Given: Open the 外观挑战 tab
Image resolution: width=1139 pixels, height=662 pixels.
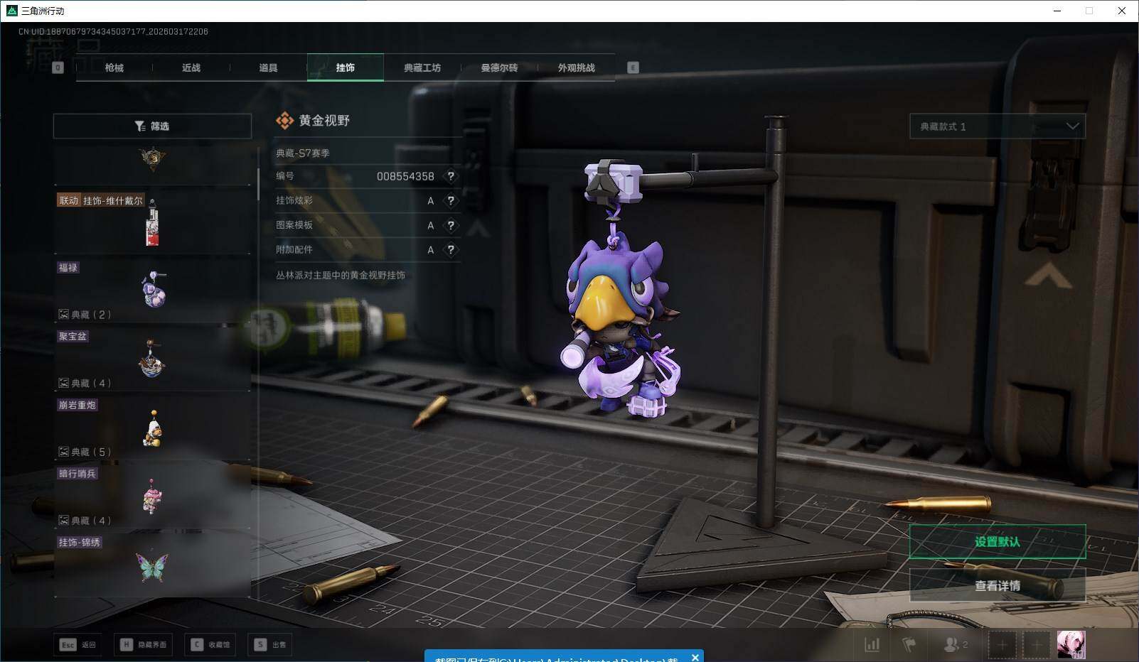Looking at the screenshot, I should click(576, 67).
